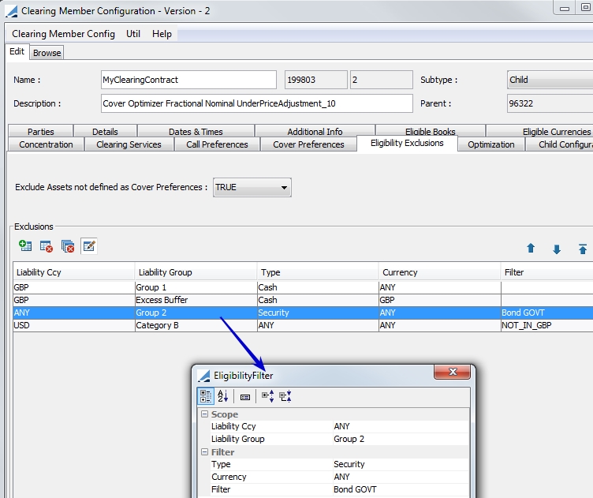The image size is (593, 498).
Task: Select the Eligibility Exclusions tab
Action: (x=407, y=143)
